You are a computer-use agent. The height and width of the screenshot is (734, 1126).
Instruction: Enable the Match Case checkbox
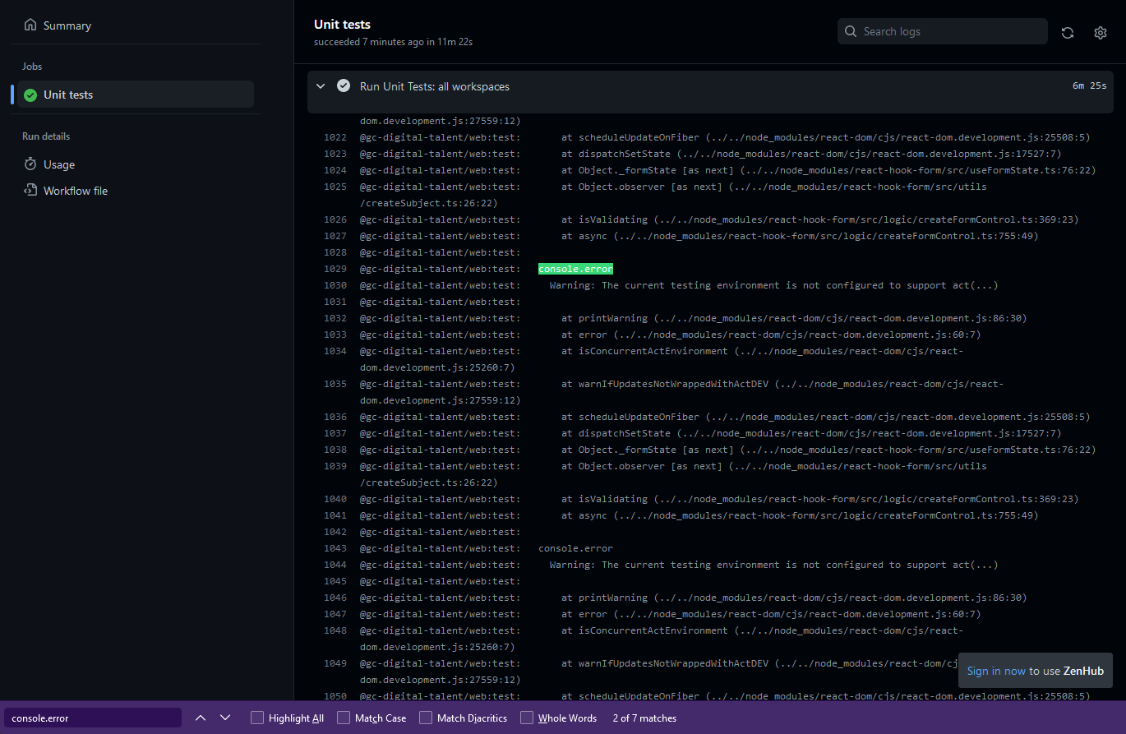[344, 718]
